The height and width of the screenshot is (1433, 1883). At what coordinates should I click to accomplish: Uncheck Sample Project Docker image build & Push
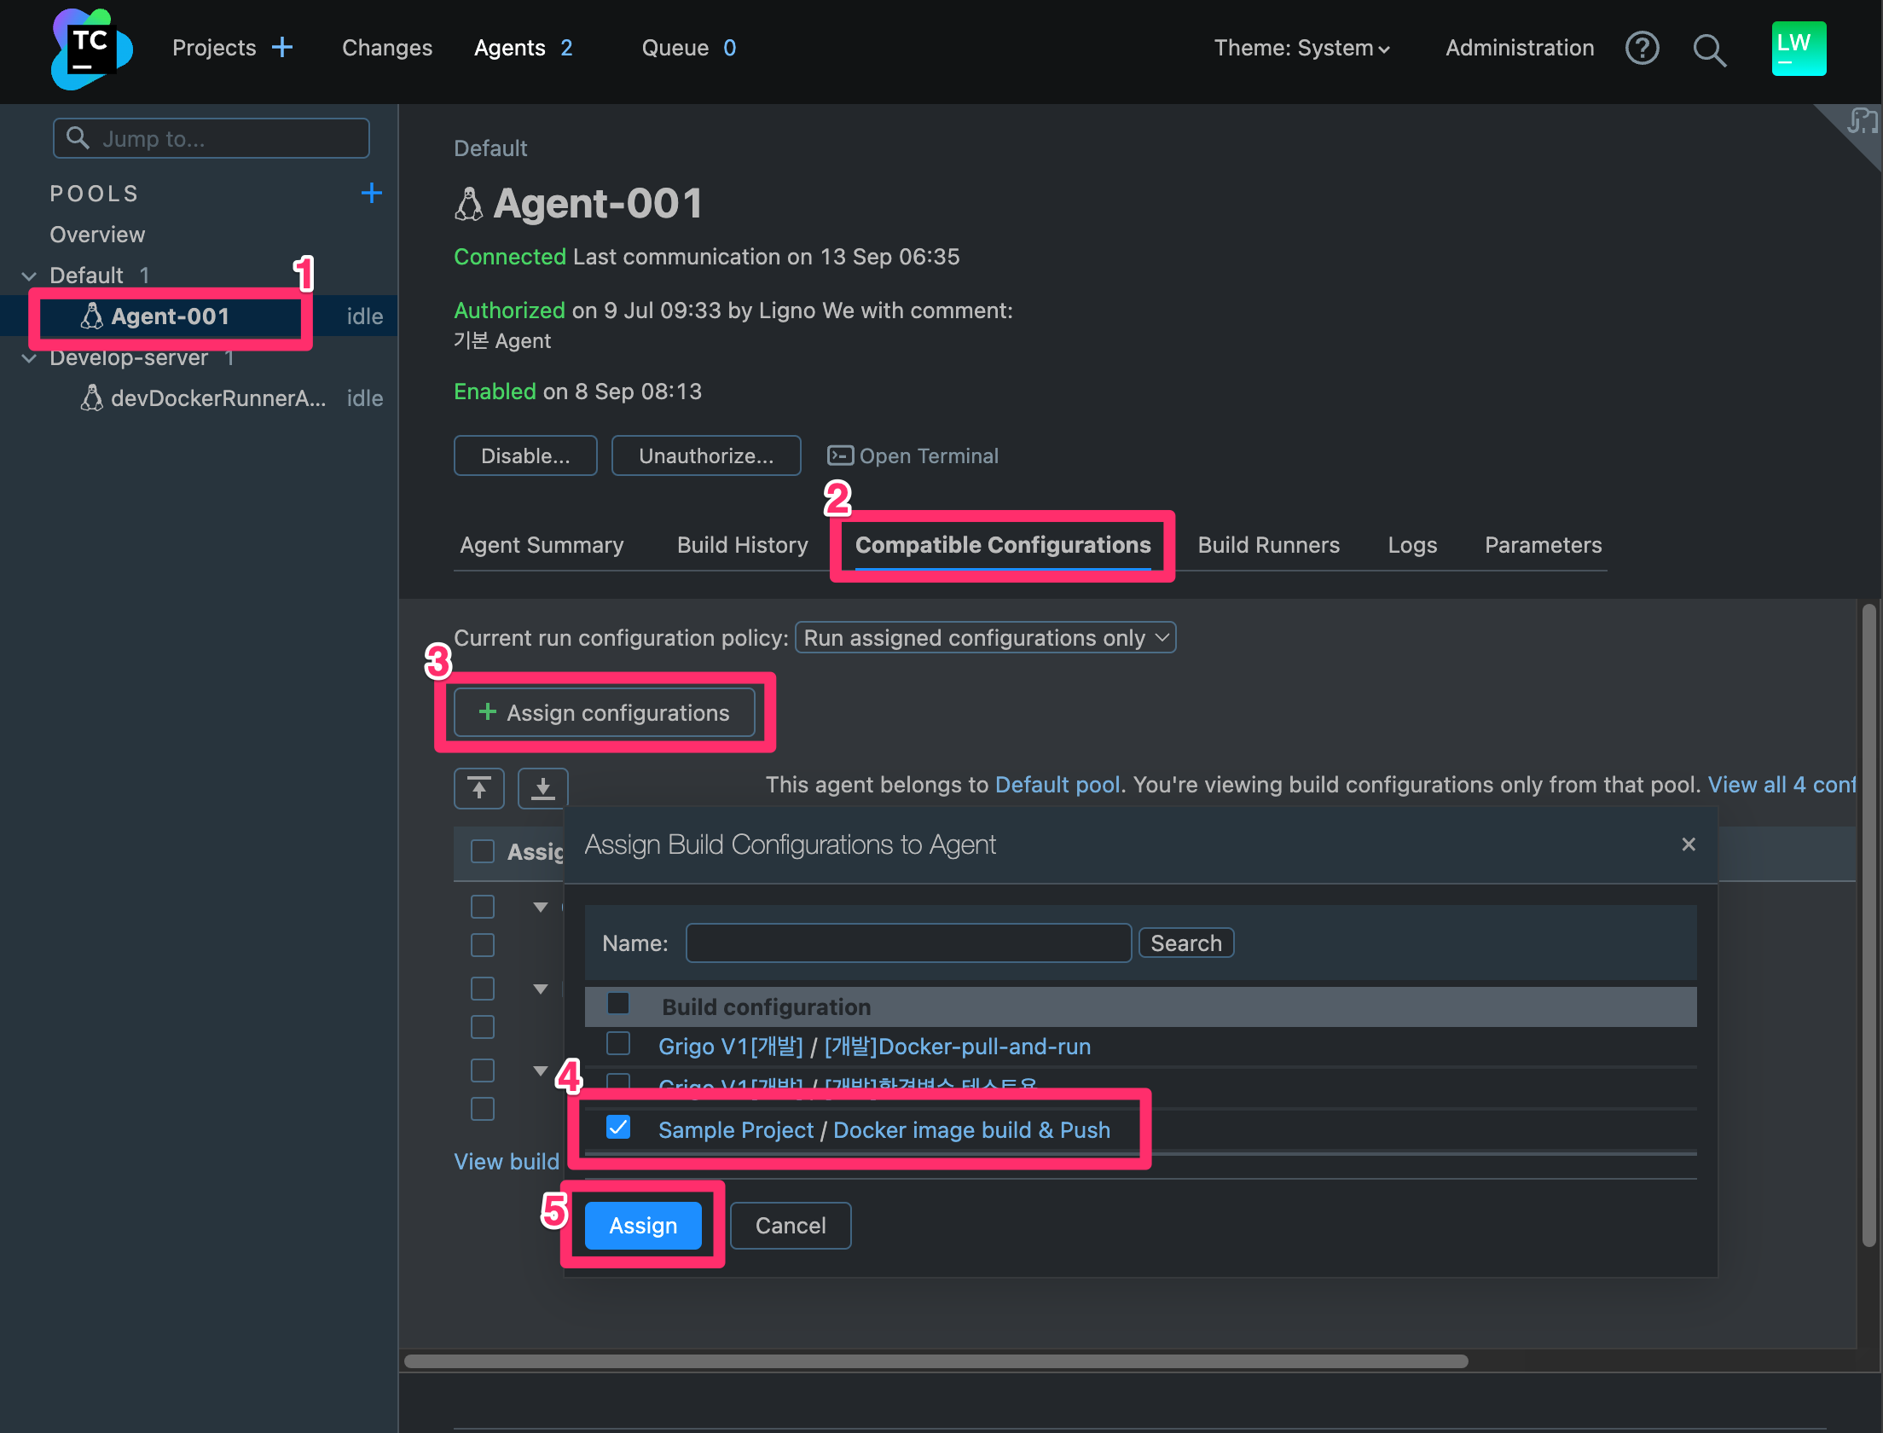618,1128
